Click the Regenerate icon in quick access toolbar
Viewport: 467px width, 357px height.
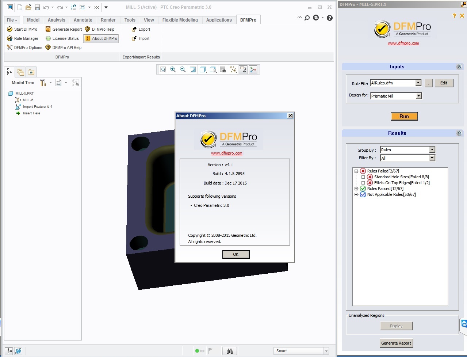(73, 7)
